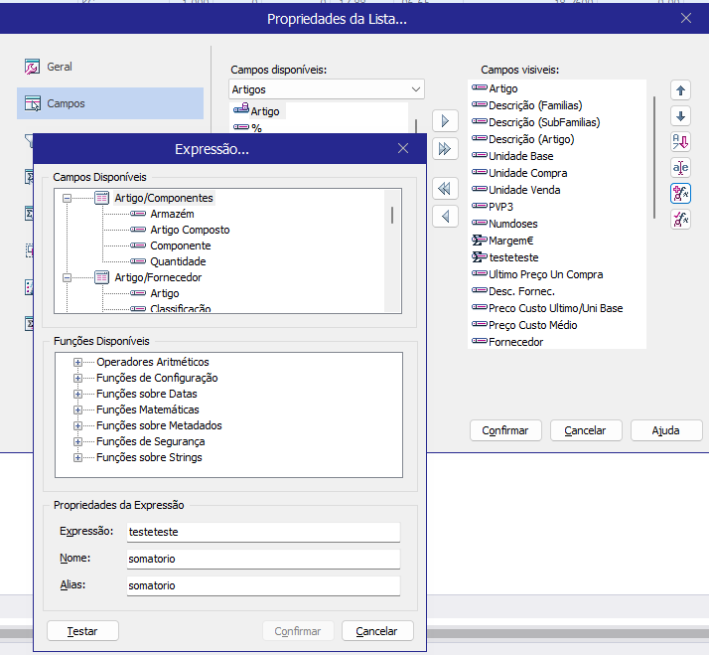
Task: Click the move field down arrow icon
Action: 681,116
